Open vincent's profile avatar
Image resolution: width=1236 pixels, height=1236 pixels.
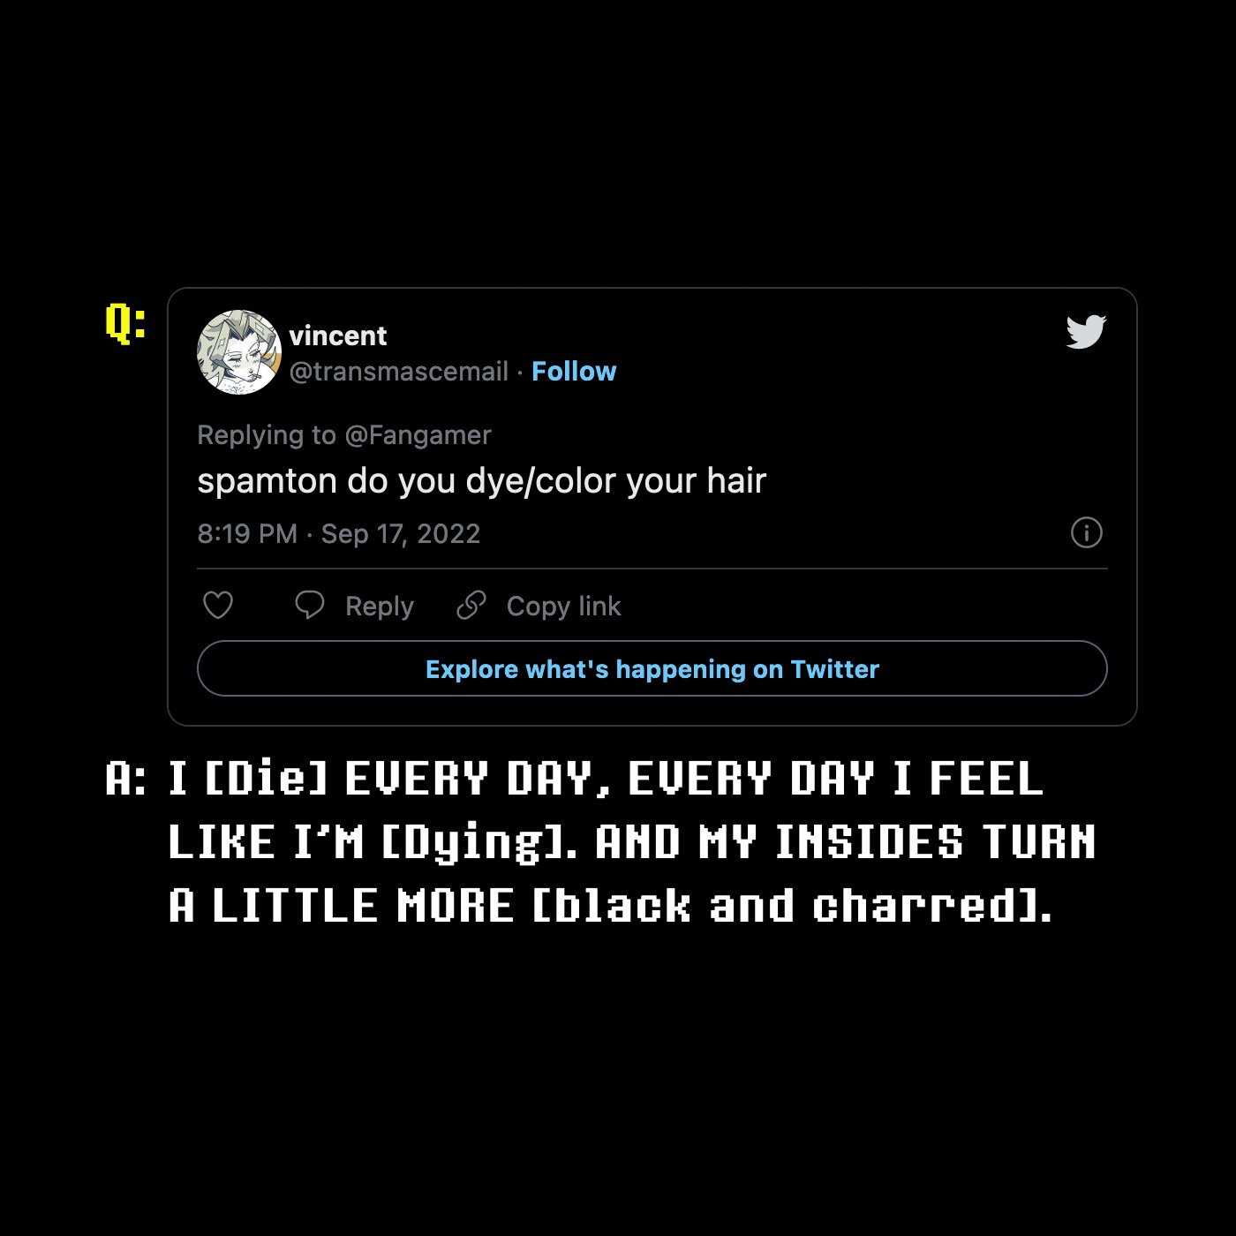point(238,351)
